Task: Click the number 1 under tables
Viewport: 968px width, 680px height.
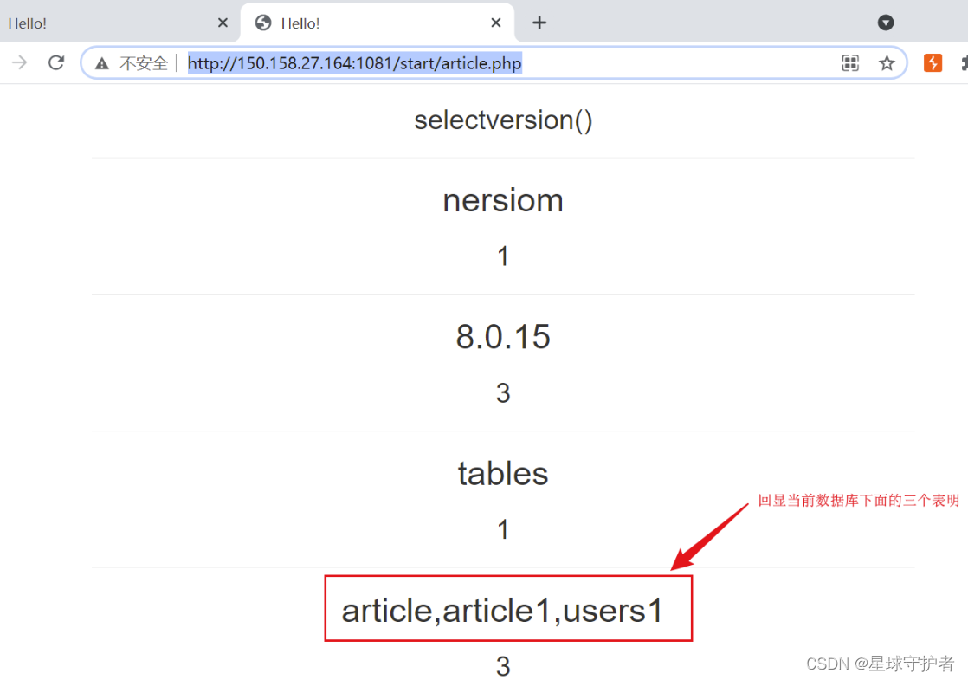Action: coord(503,530)
